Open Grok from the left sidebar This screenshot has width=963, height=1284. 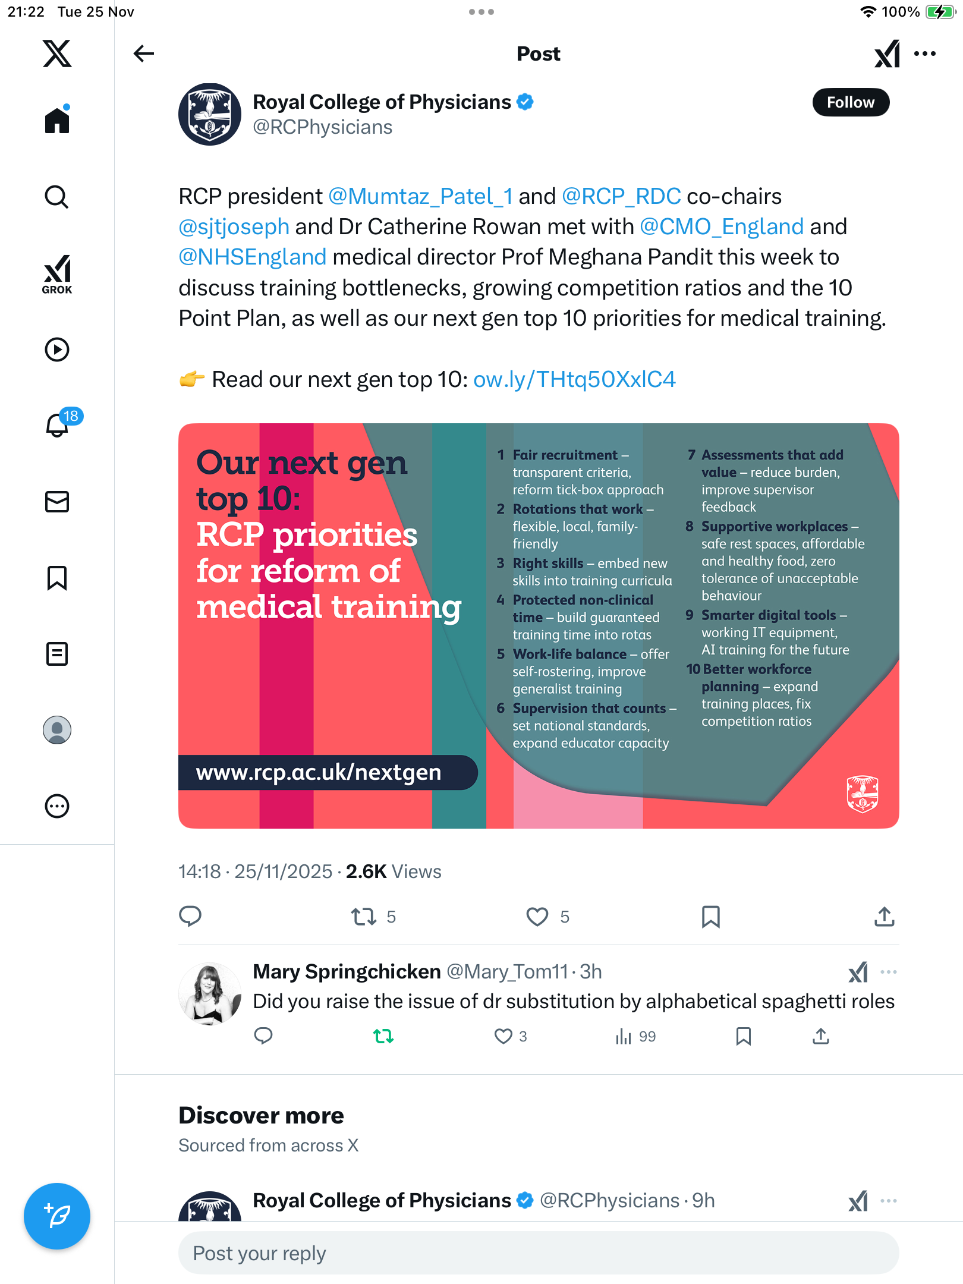click(x=57, y=275)
